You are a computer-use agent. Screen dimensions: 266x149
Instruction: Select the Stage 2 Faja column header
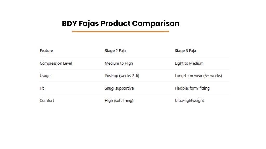[115, 51]
